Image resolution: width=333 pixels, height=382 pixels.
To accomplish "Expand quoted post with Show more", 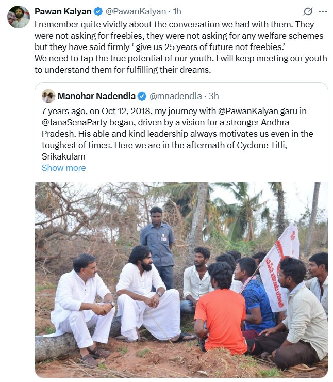I will (x=63, y=168).
